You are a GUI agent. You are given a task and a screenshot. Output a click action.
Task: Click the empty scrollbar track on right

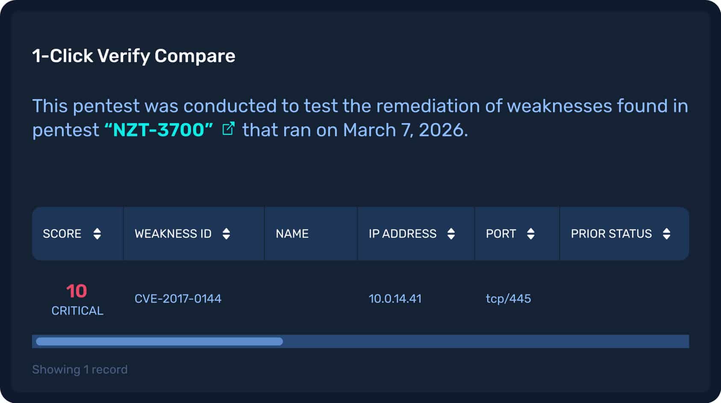pyautogui.click(x=486, y=341)
